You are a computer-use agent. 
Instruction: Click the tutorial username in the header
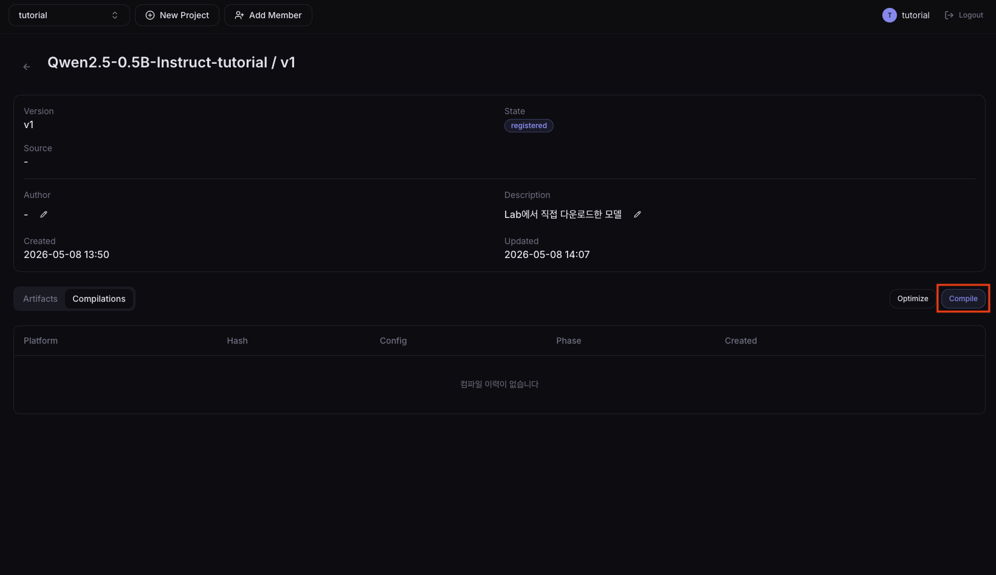[x=915, y=15]
